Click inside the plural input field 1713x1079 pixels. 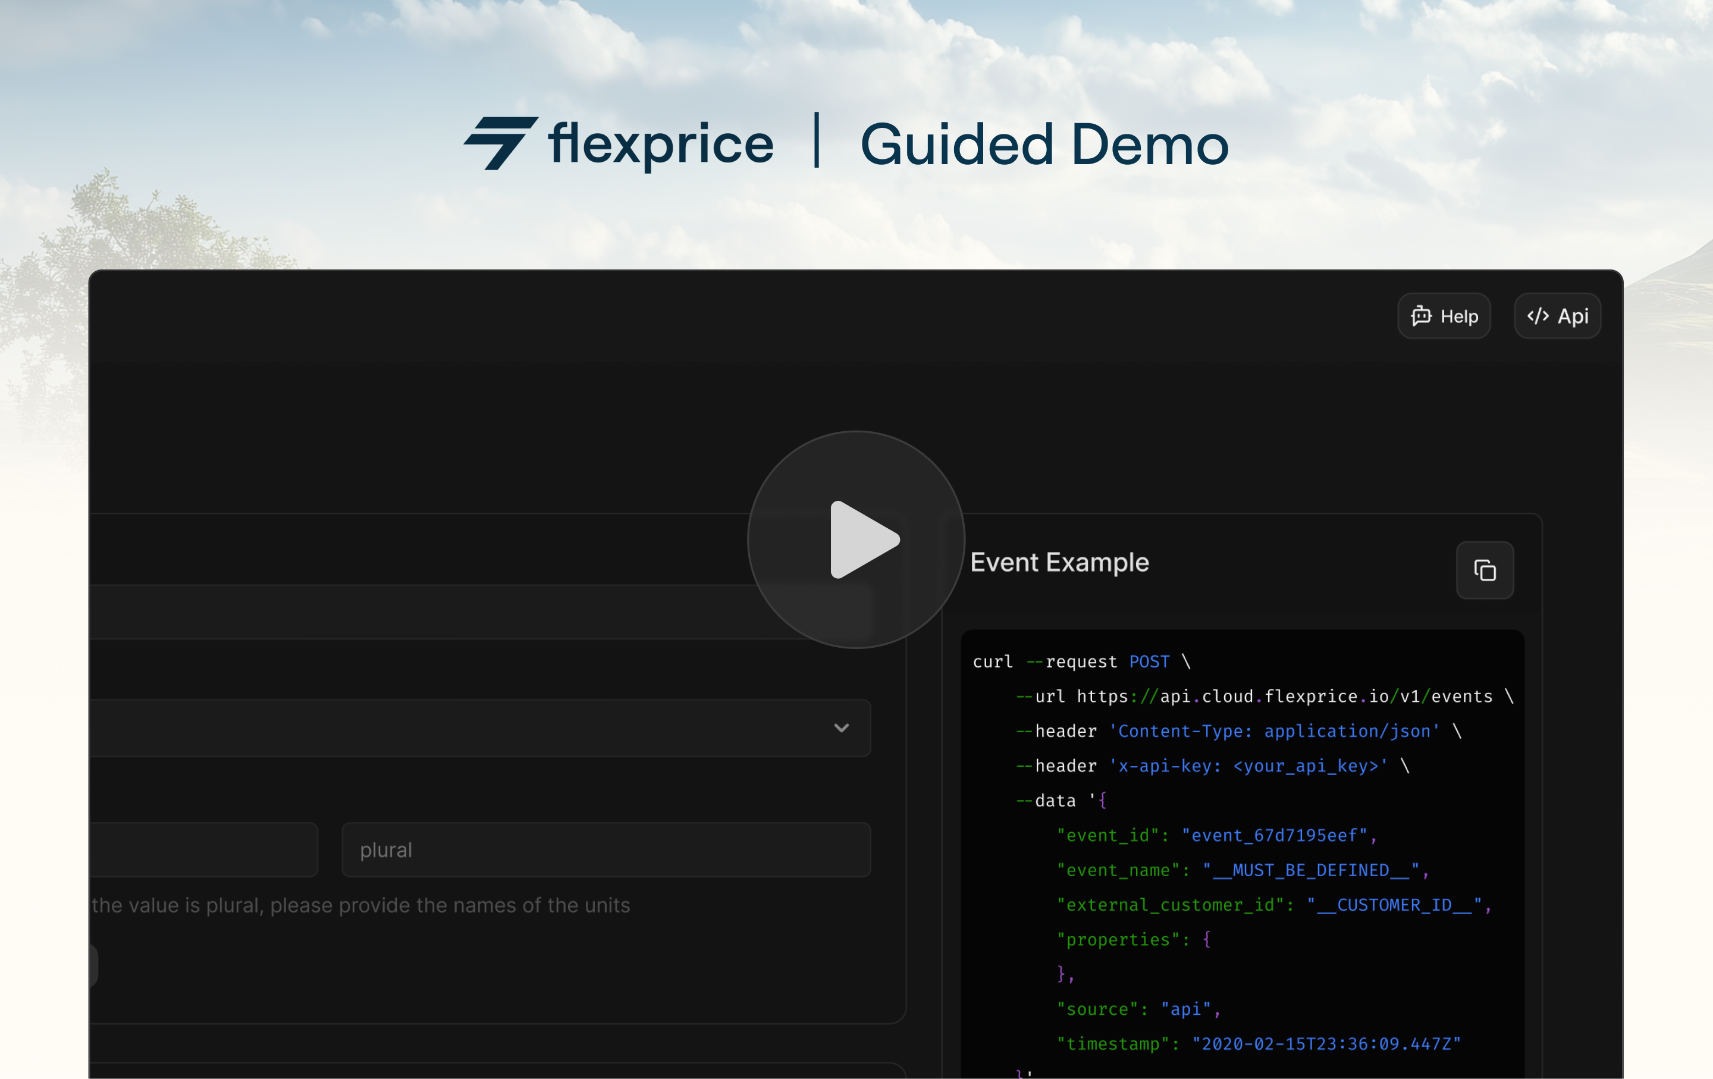pos(606,849)
